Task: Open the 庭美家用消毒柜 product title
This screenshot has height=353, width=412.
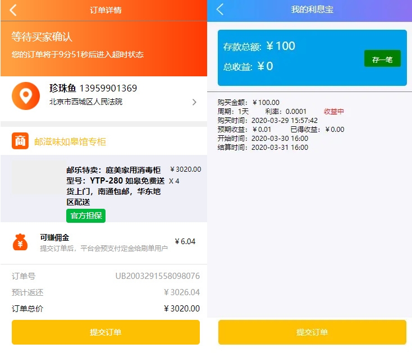Action: pos(116,186)
